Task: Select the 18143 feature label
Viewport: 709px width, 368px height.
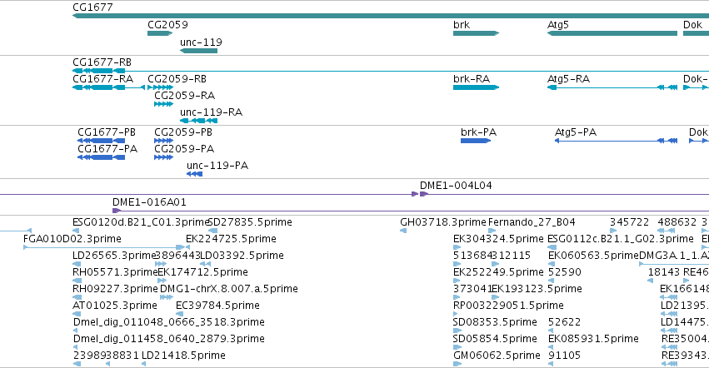Action: point(664,272)
